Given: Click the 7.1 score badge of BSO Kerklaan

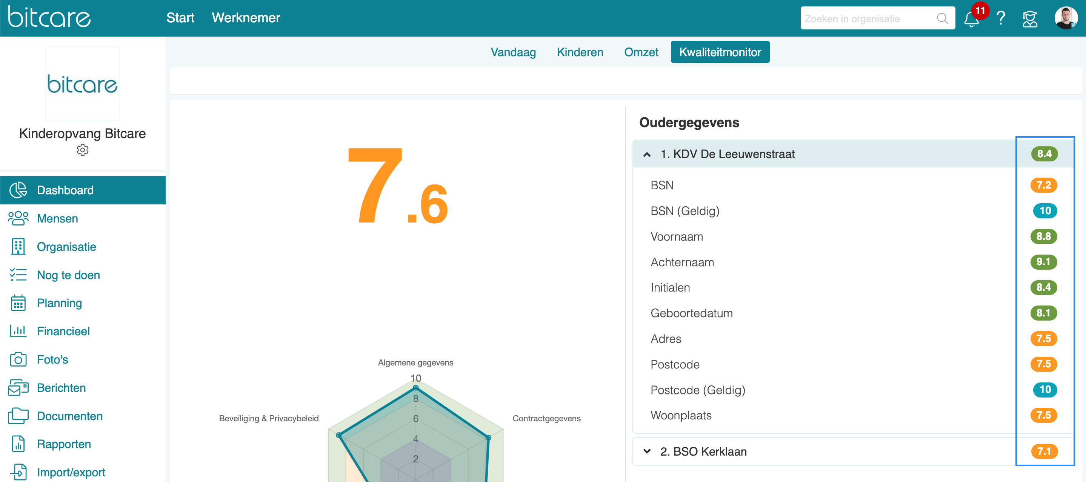Looking at the screenshot, I should [x=1044, y=451].
